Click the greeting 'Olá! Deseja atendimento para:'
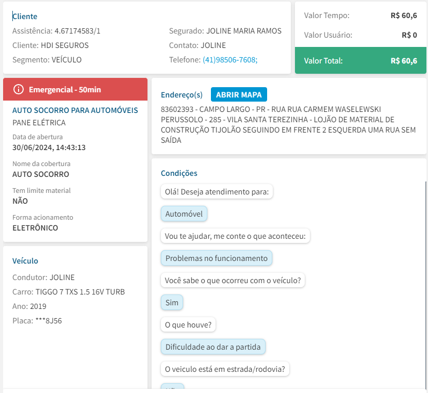 [217, 192]
